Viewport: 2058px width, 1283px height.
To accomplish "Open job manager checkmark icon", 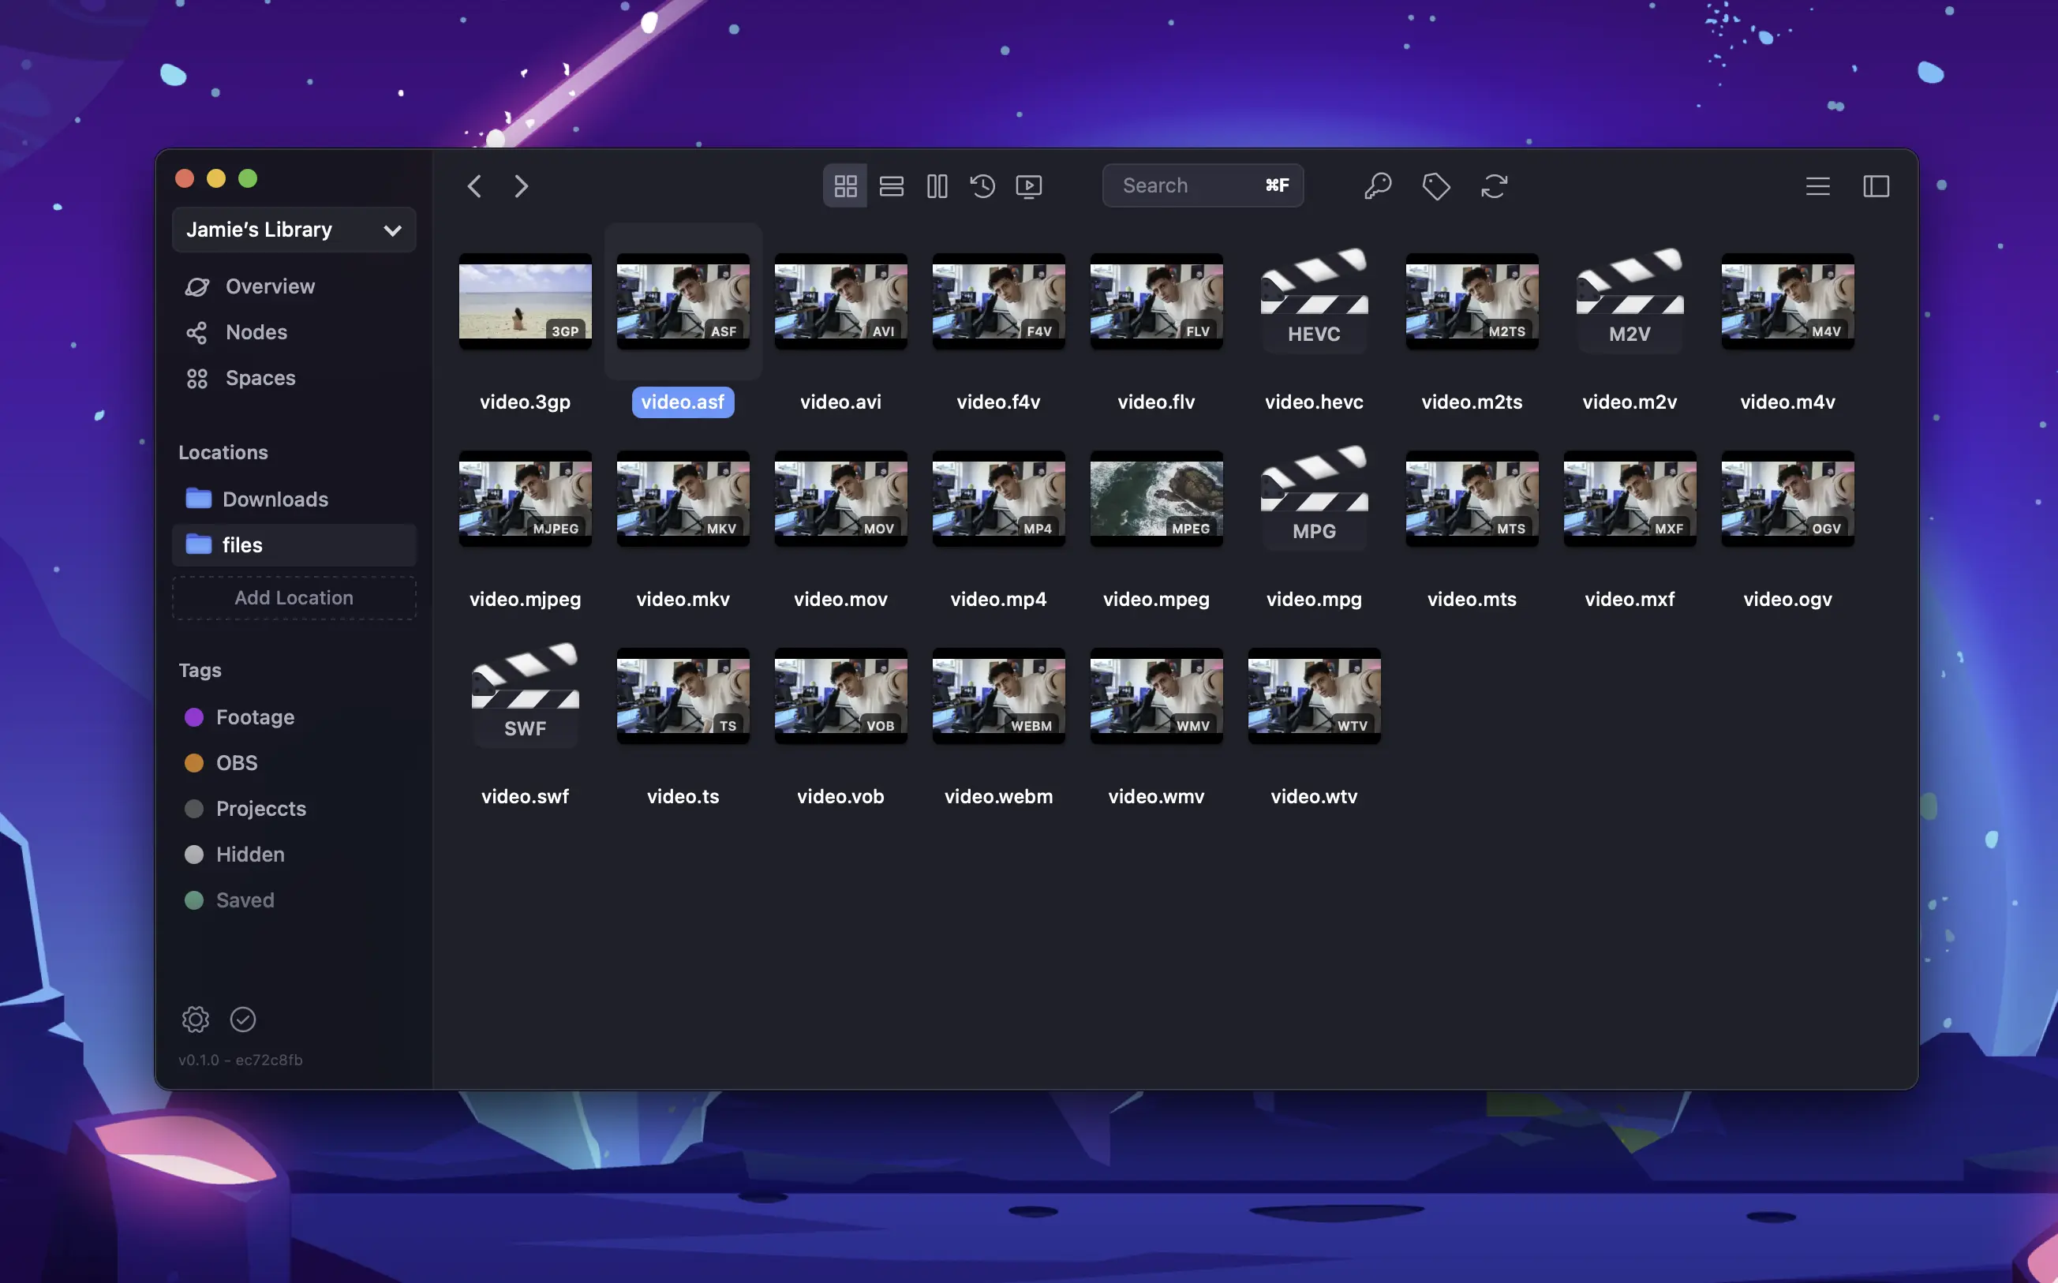I will pos(243,1019).
